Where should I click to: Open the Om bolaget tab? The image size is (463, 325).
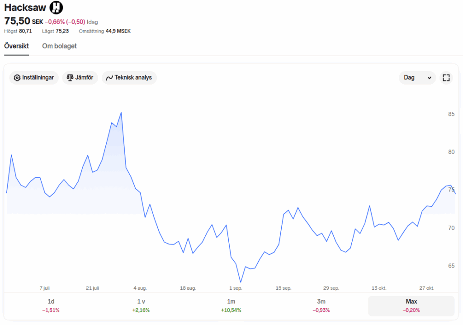[x=59, y=46]
